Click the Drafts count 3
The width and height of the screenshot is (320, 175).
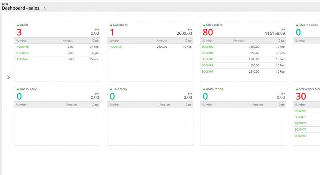(x=19, y=32)
